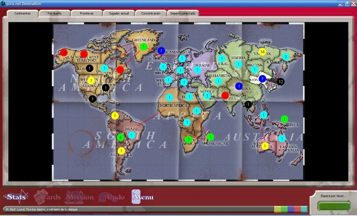Click Peru's green 8-army marker
This screenshot has width=357, height=216.
click(121, 137)
